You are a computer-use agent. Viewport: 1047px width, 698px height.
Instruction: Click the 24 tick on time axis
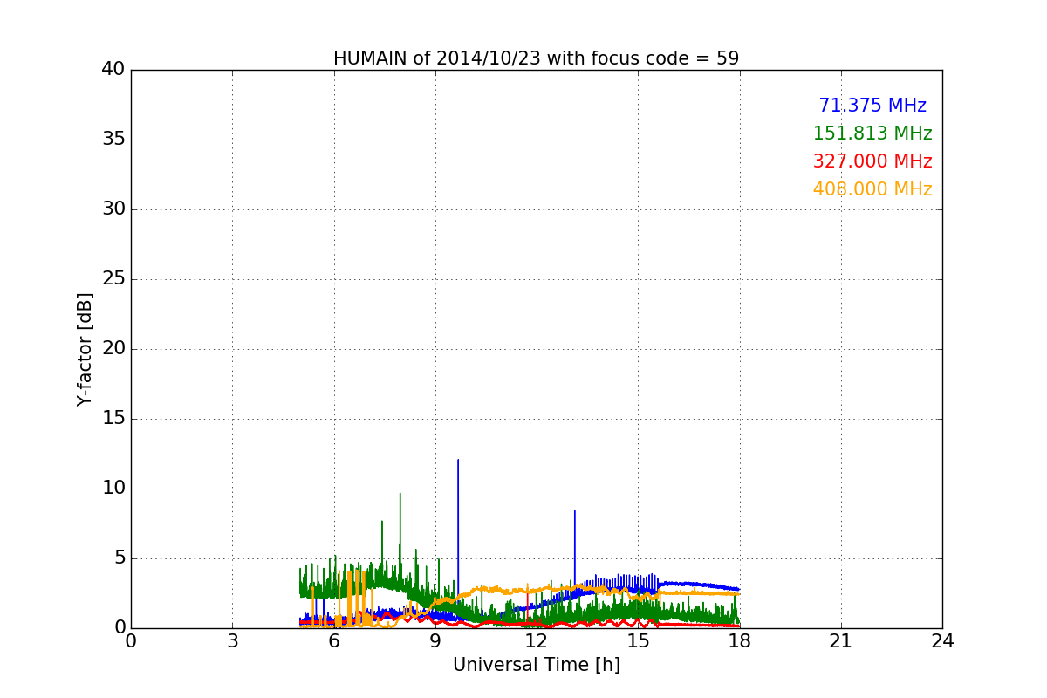[942, 640]
